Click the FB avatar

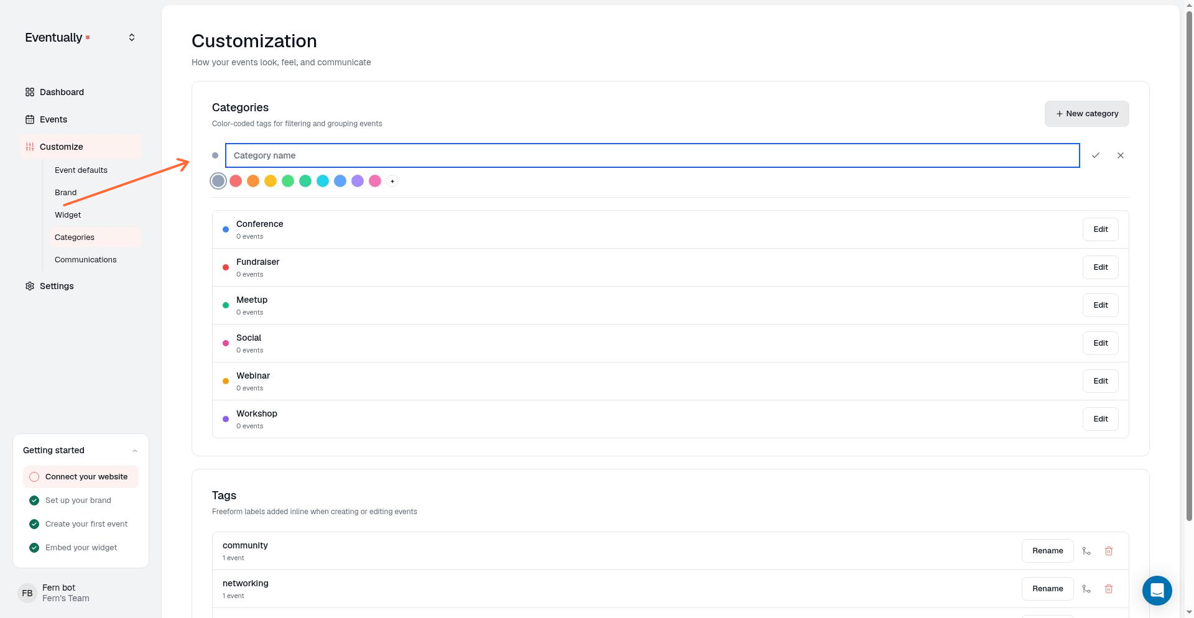[27, 593]
